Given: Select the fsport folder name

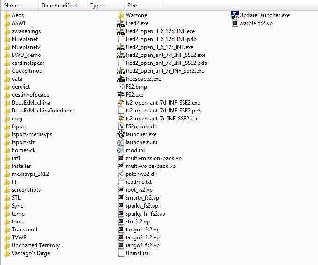Looking at the screenshot, I should click(19, 126).
